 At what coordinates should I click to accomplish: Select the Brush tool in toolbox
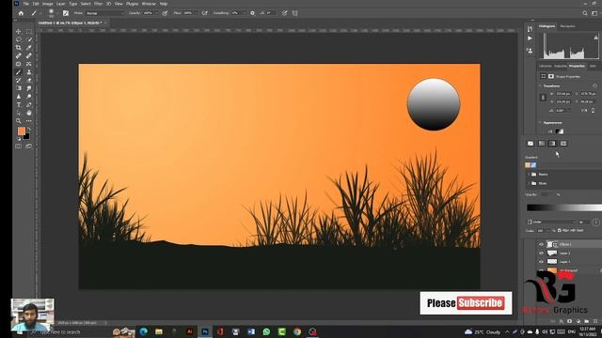19,72
